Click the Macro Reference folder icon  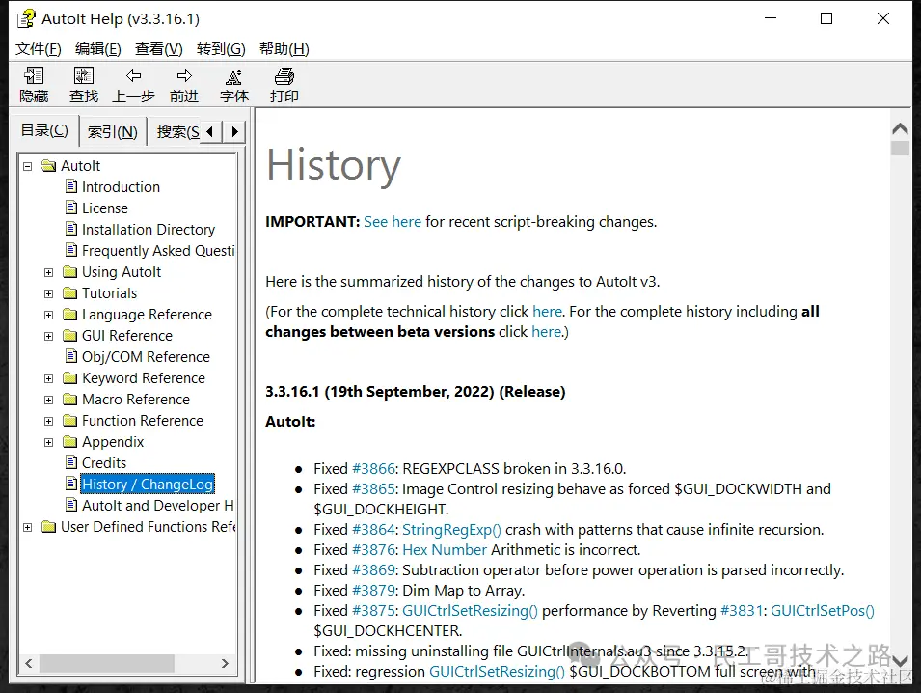pyautogui.click(x=69, y=400)
